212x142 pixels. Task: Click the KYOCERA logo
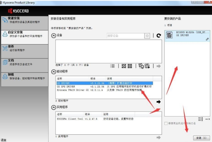18,11
